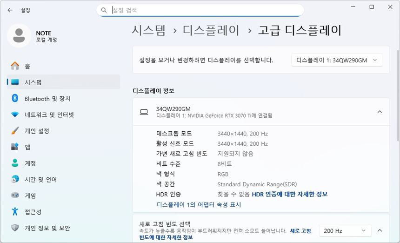Screen dimensions: 400x243
Task: Open the HDR certification details link
Action: pyautogui.click(x=289, y=194)
